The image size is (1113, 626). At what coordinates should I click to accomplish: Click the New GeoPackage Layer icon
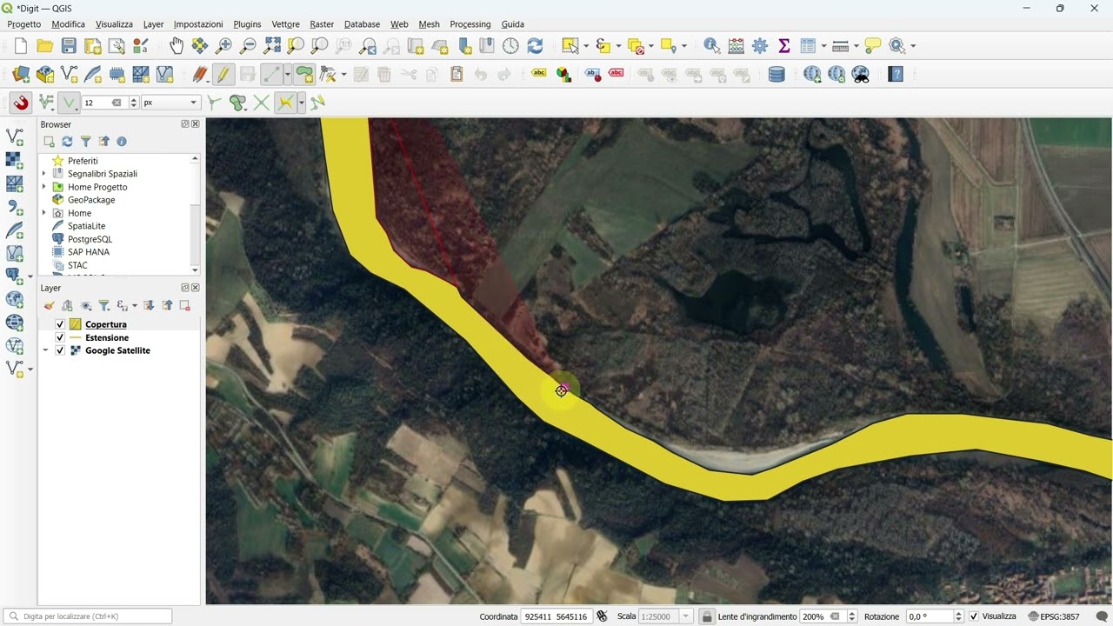45,75
